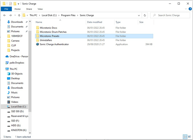The width and height of the screenshot is (193, 140).
Task: Go up one folder level
Action: (x=19, y=15)
